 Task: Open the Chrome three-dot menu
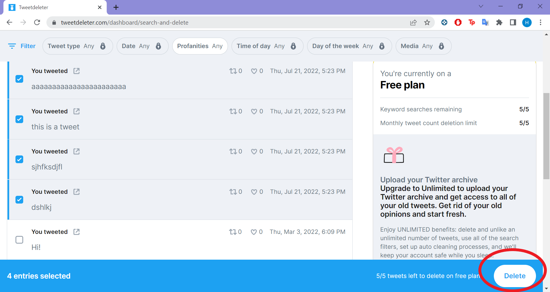tap(541, 22)
